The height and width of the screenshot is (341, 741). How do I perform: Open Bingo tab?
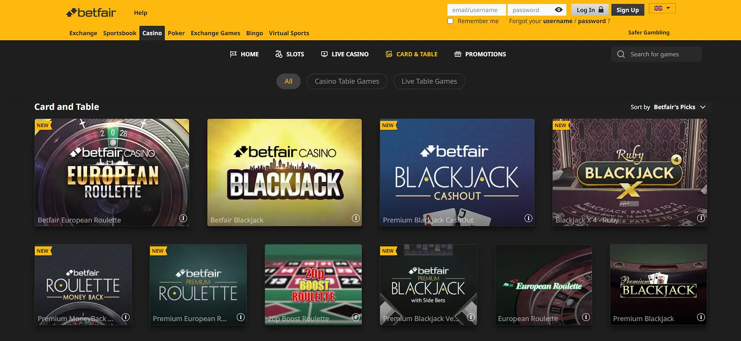[x=255, y=33]
